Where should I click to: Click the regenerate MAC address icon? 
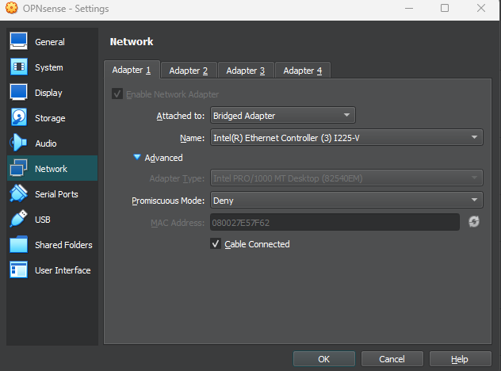(474, 222)
